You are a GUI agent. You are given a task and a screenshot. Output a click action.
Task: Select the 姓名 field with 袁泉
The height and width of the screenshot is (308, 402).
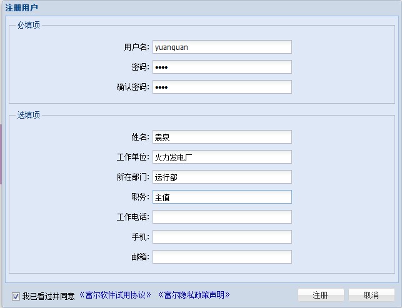pos(222,137)
